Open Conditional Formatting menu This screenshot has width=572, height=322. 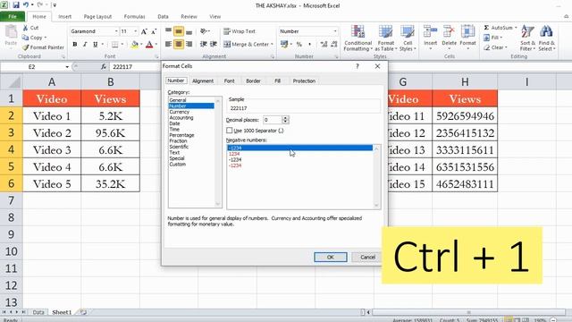coord(357,38)
